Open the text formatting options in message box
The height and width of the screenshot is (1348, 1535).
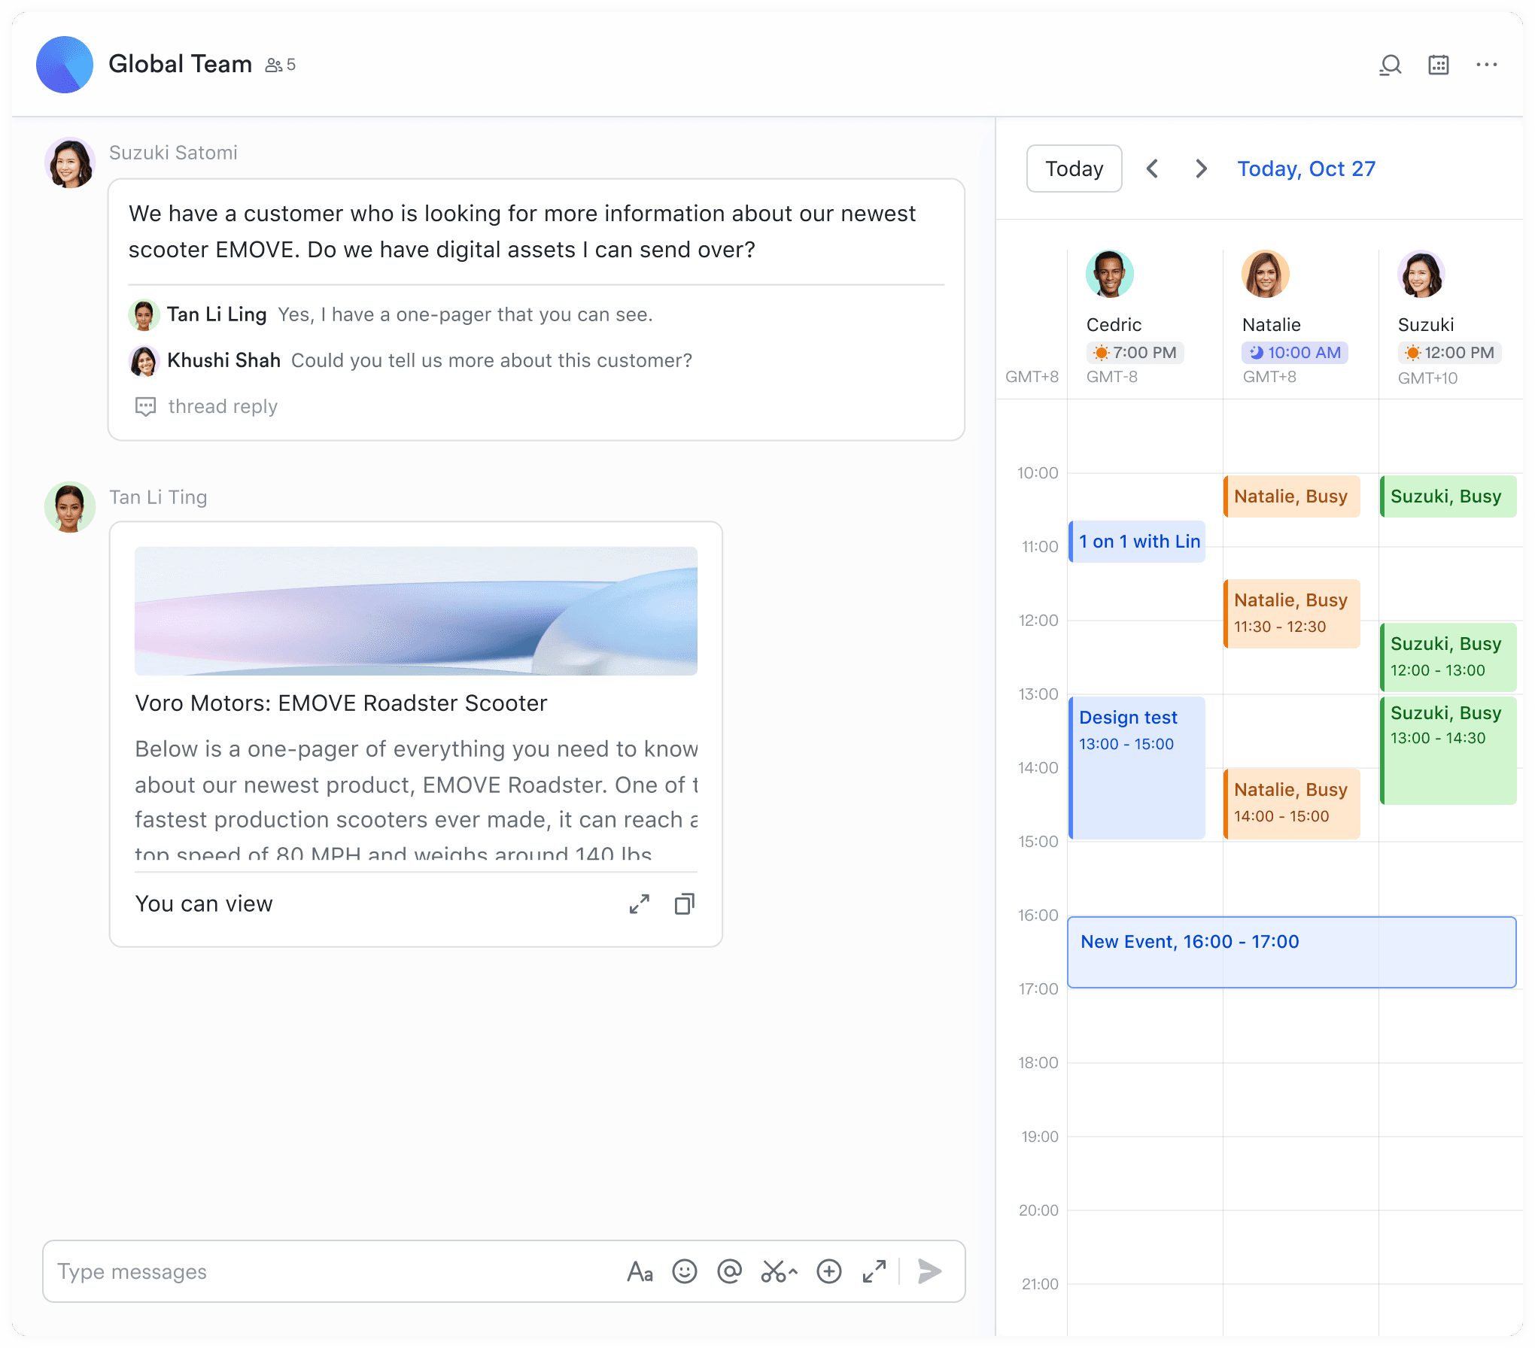click(x=640, y=1271)
